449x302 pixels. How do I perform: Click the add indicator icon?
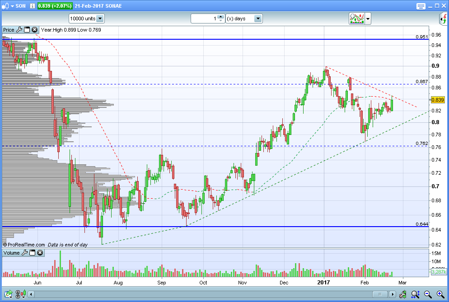[x=356, y=19]
